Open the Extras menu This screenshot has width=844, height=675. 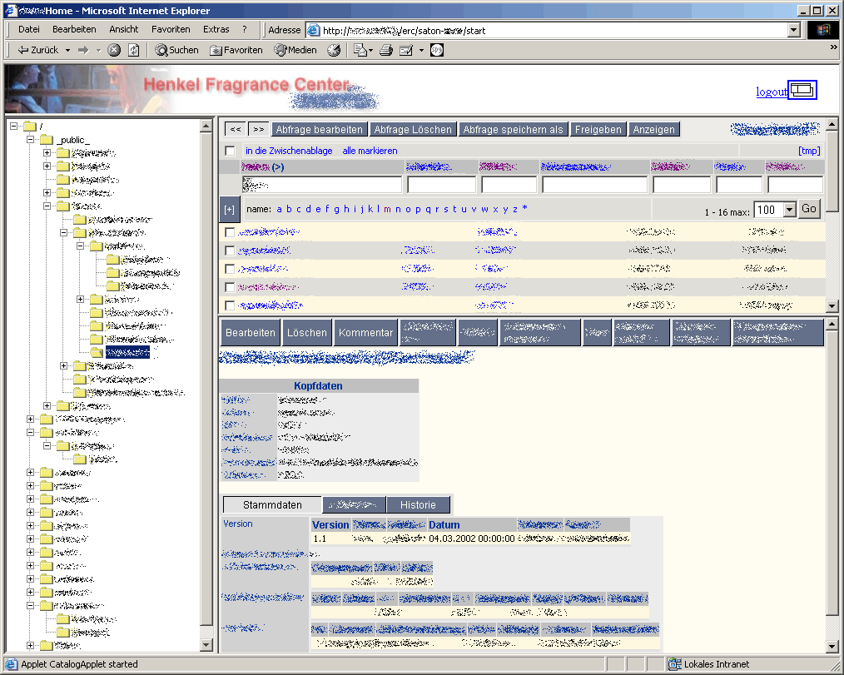tap(216, 29)
